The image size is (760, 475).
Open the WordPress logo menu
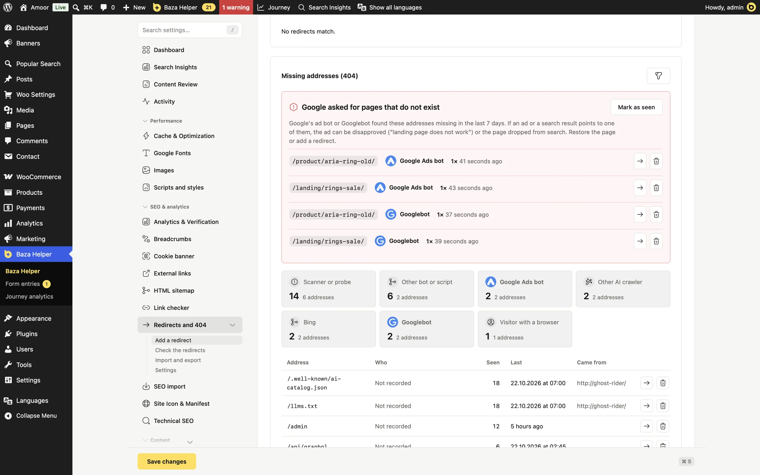point(8,7)
